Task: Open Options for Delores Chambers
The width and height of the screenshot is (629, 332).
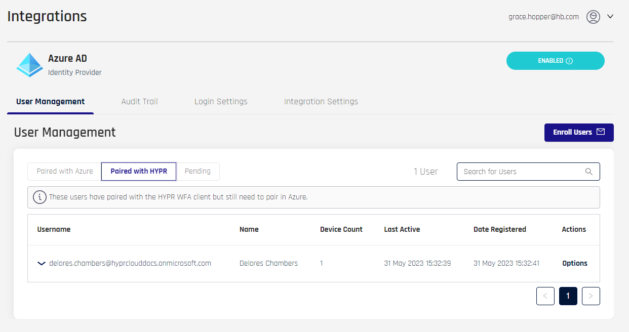Action: coord(575,263)
